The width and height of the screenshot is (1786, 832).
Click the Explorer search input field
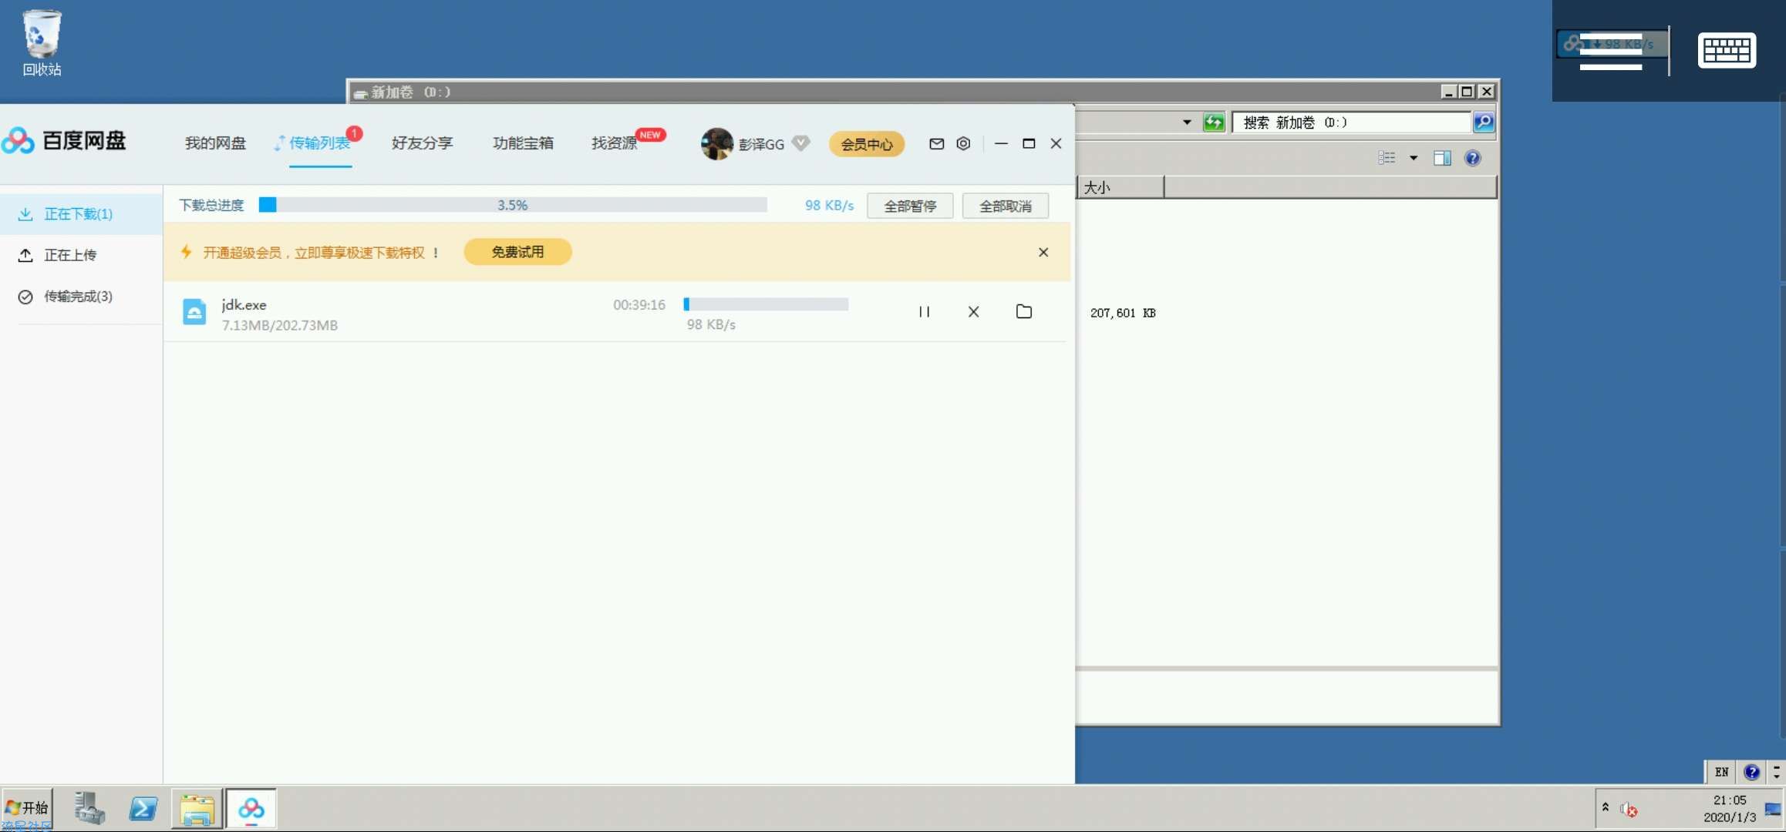pyautogui.click(x=1352, y=122)
